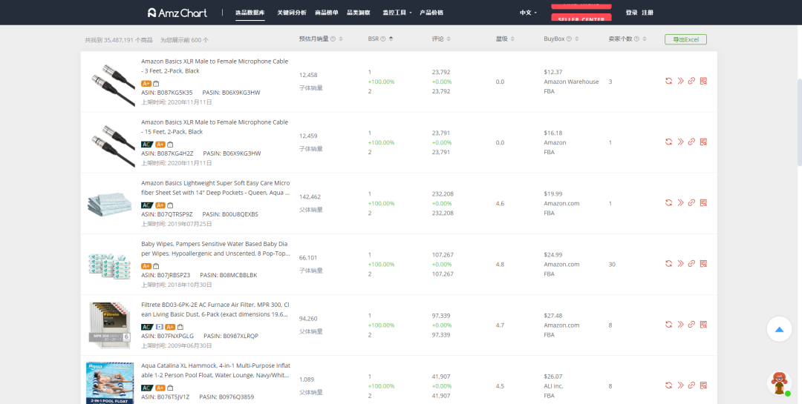
Task: Click the link icon for Filtrete Air Filter
Action: pyautogui.click(x=691, y=324)
